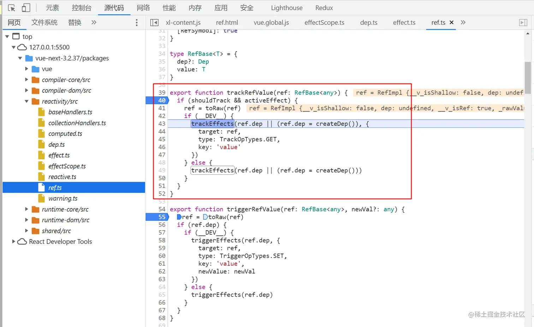
Task: Click the scroll-up arrow of code editor
Action: [528, 34]
